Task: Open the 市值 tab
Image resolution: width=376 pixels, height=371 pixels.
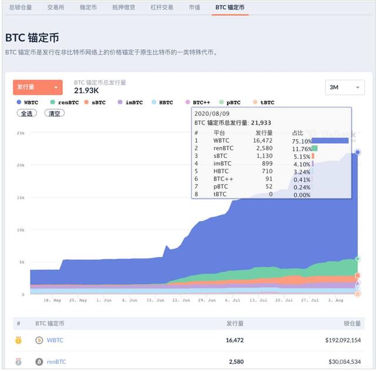Action: pyautogui.click(x=194, y=8)
